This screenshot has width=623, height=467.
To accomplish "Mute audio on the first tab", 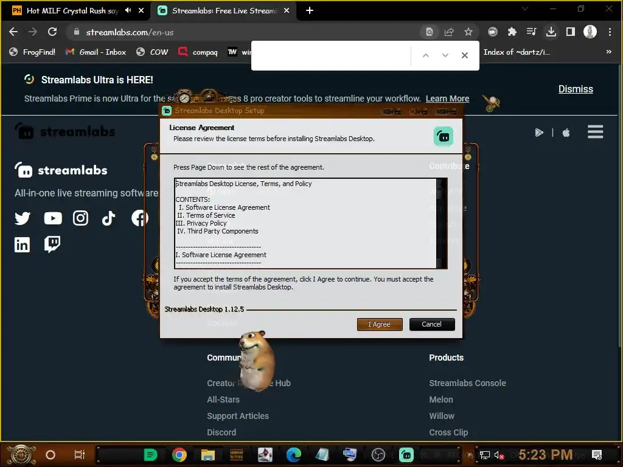I will (x=128, y=10).
